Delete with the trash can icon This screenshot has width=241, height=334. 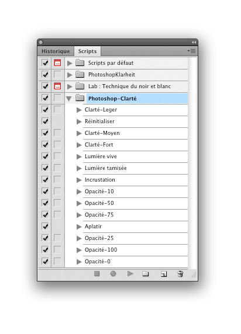[x=180, y=273]
